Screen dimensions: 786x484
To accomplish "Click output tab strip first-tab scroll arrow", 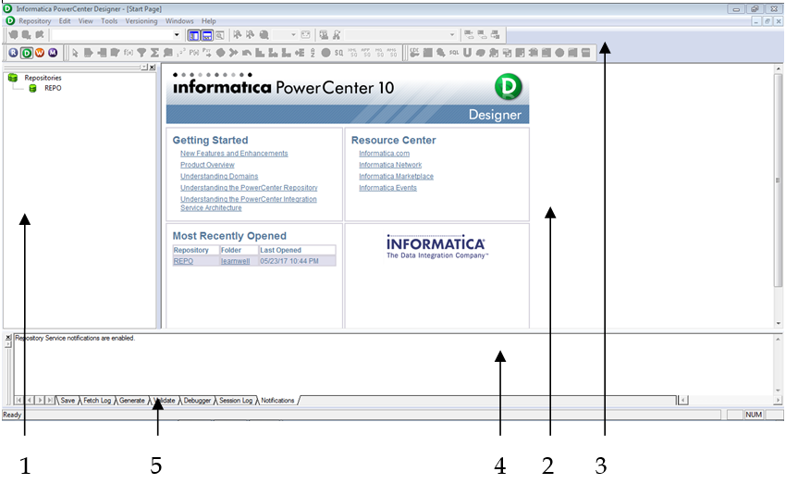I will tap(19, 400).
